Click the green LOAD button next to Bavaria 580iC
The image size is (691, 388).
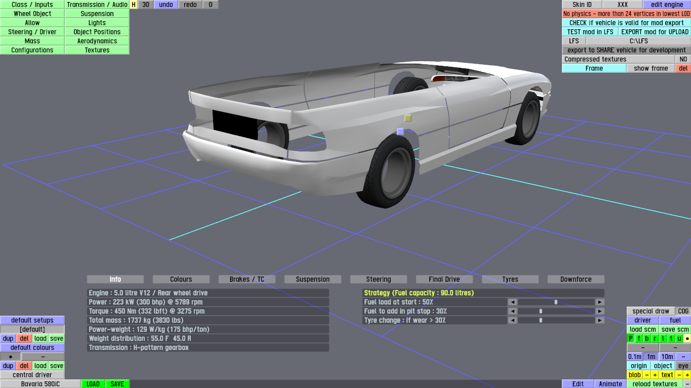(x=93, y=384)
